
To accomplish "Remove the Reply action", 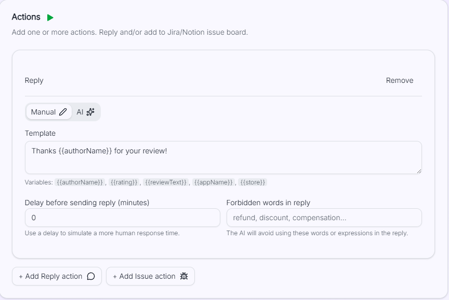I will tap(399, 80).
